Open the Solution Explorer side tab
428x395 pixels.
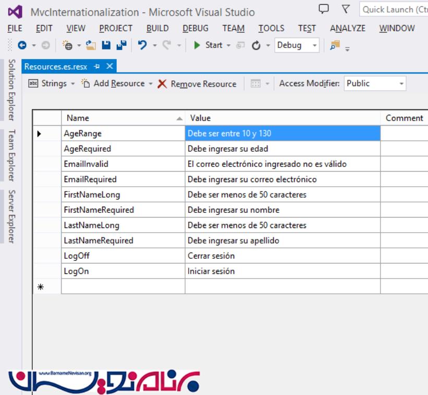10,90
